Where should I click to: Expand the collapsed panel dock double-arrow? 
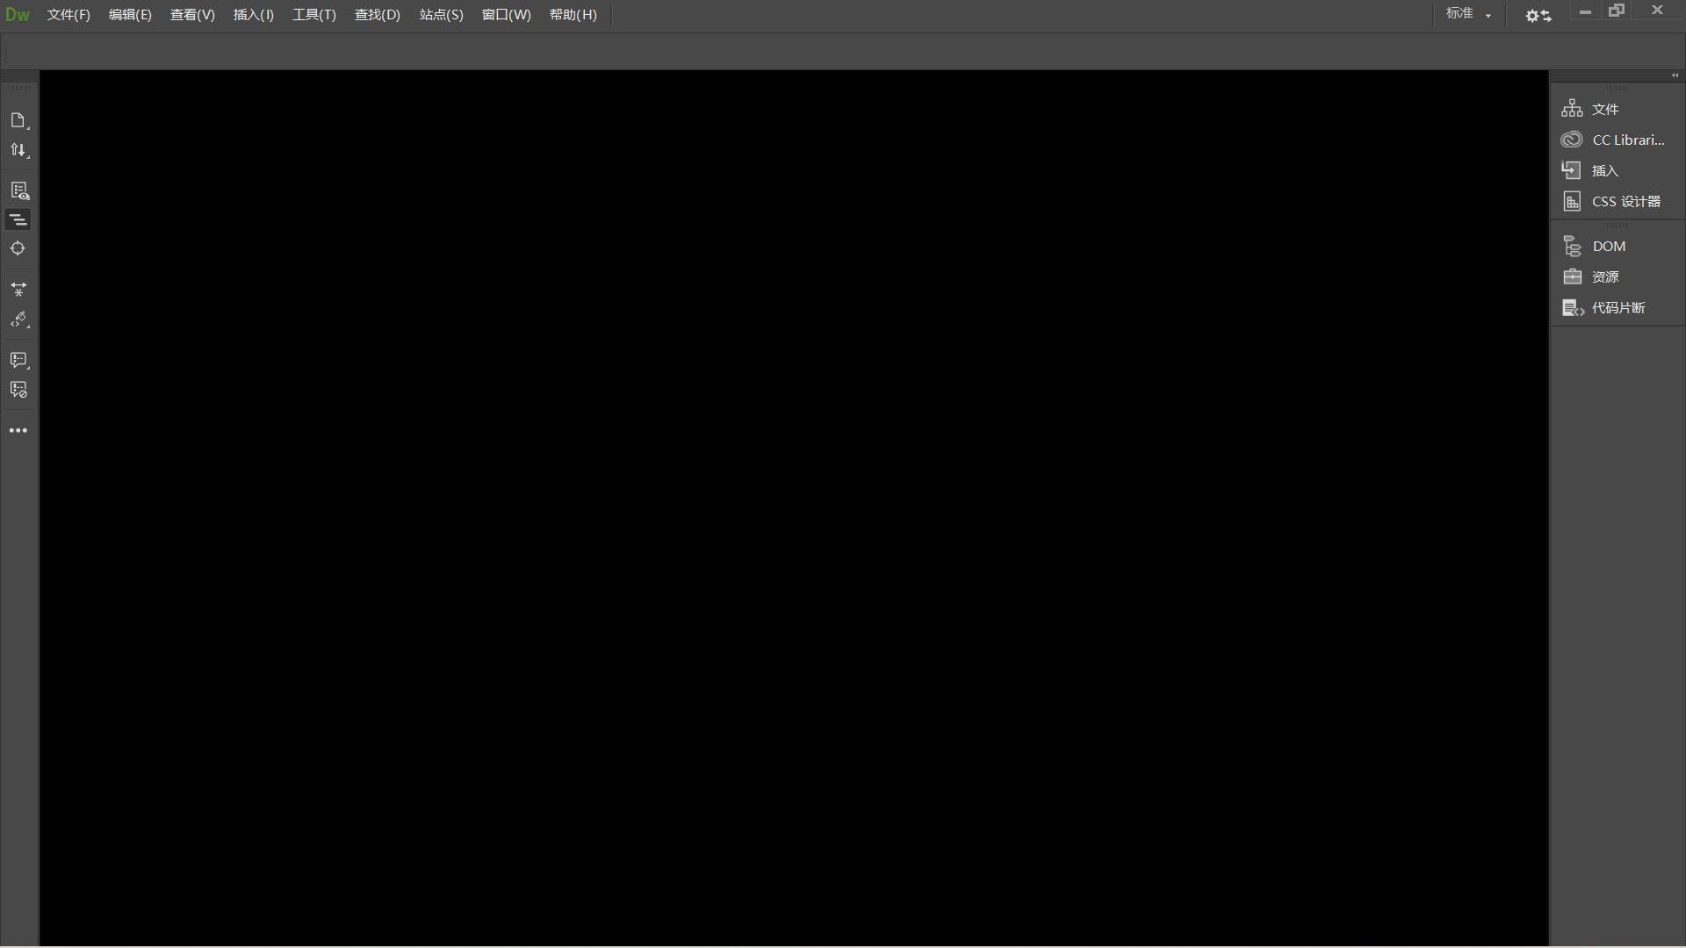(x=1675, y=75)
